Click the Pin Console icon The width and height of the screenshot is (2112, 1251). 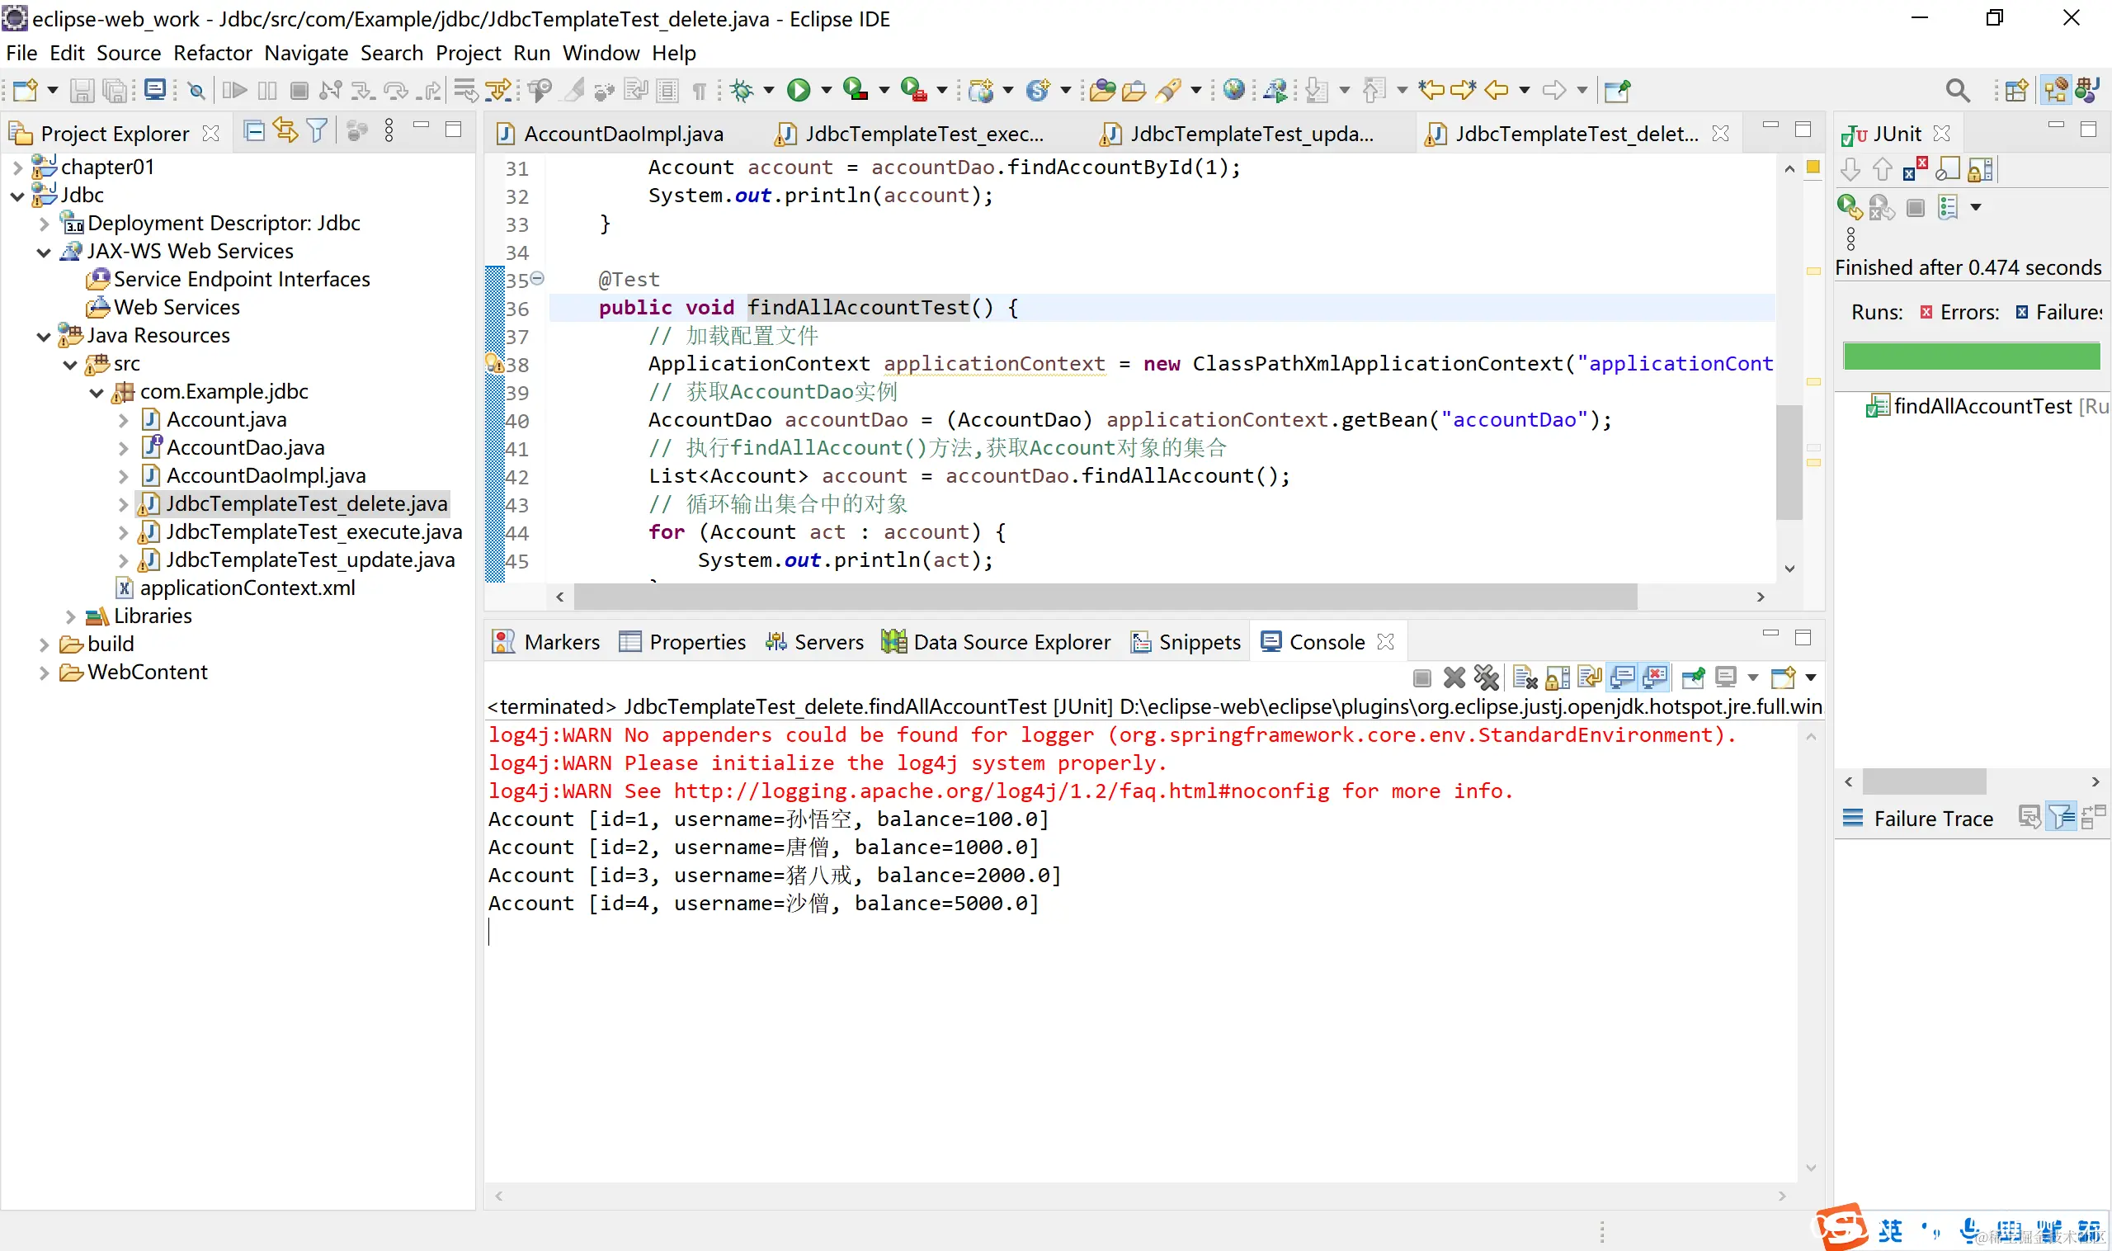1693,677
